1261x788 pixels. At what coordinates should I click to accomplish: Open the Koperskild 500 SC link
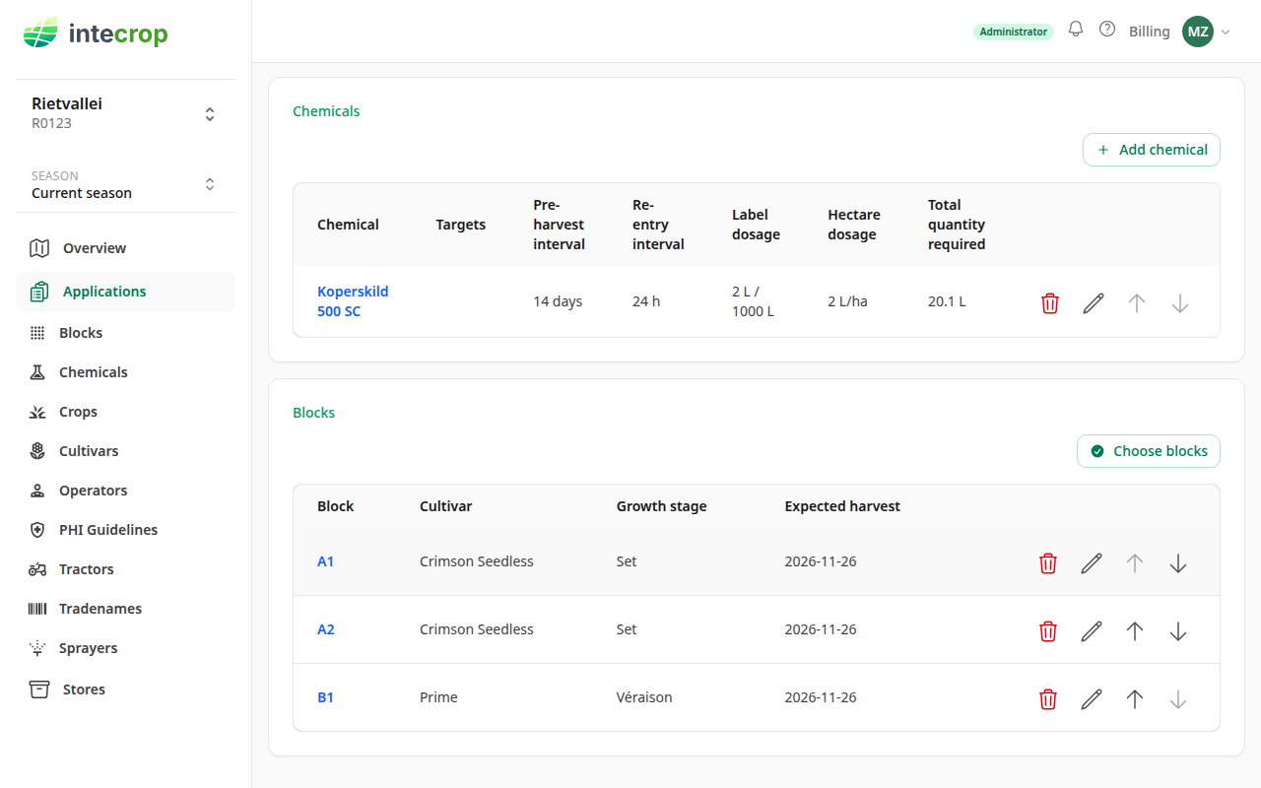coord(353,301)
